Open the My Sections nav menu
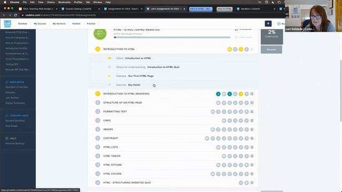The height and width of the screenshot is (192, 342). (59, 23)
